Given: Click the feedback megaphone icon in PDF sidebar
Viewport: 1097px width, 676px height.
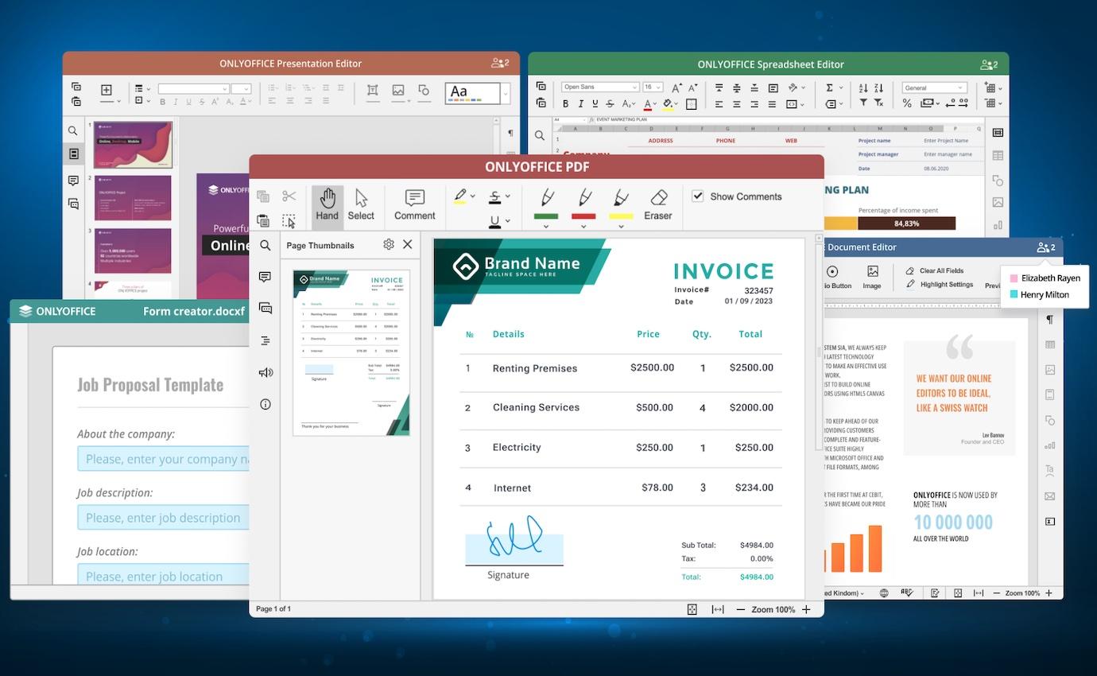Looking at the screenshot, I should (x=266, y=372).
